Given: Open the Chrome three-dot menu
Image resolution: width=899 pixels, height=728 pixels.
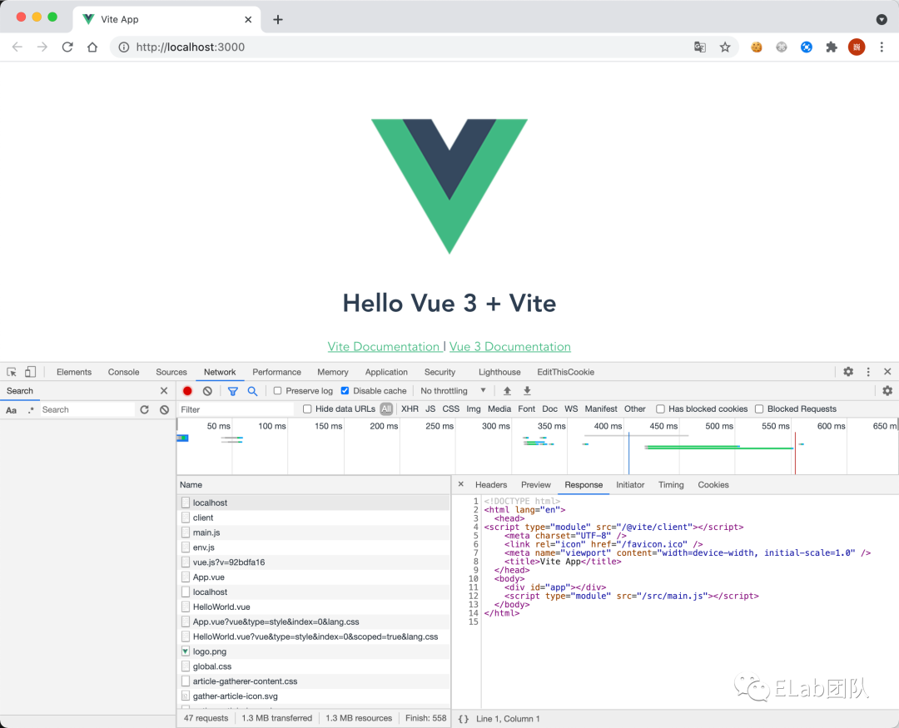Looking at the screenshot, I should pos(882,47).
